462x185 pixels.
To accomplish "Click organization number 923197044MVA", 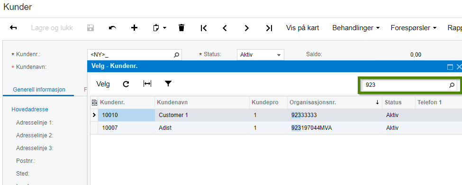I will coord(335,128).
